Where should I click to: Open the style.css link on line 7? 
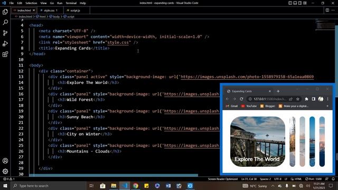[x=118, y=42]
